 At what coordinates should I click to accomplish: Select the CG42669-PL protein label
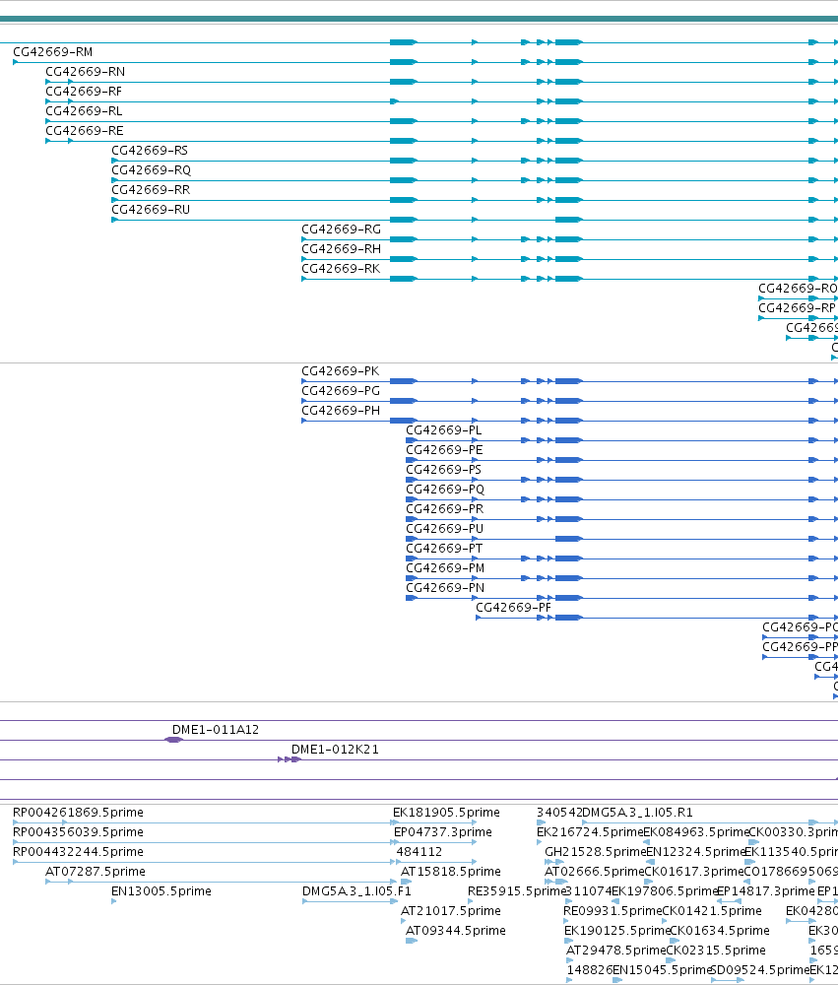tap(443, 430)
